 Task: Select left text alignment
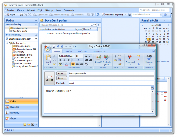coord(73,64)
